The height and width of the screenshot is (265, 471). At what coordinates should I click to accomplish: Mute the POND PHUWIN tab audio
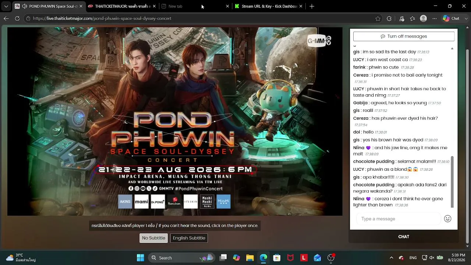coord(24,6)
